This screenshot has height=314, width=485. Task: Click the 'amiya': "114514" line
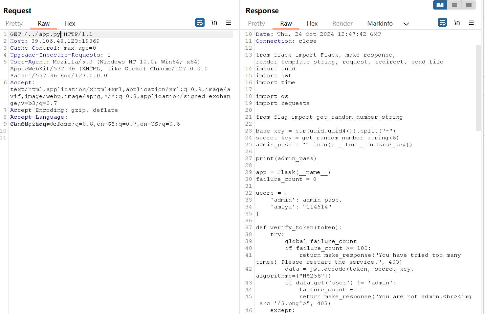click(301, 207)
